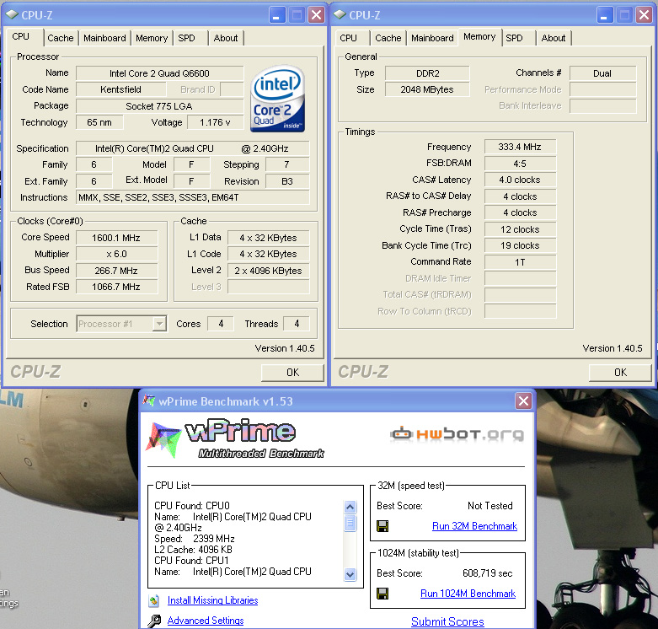Close the wPrime Benchmark window
This screenshot has width=658, height=629.
[x=523, y=401]
